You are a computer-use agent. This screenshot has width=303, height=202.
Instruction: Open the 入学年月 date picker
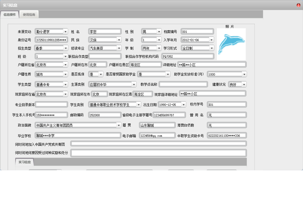[211, 40]
